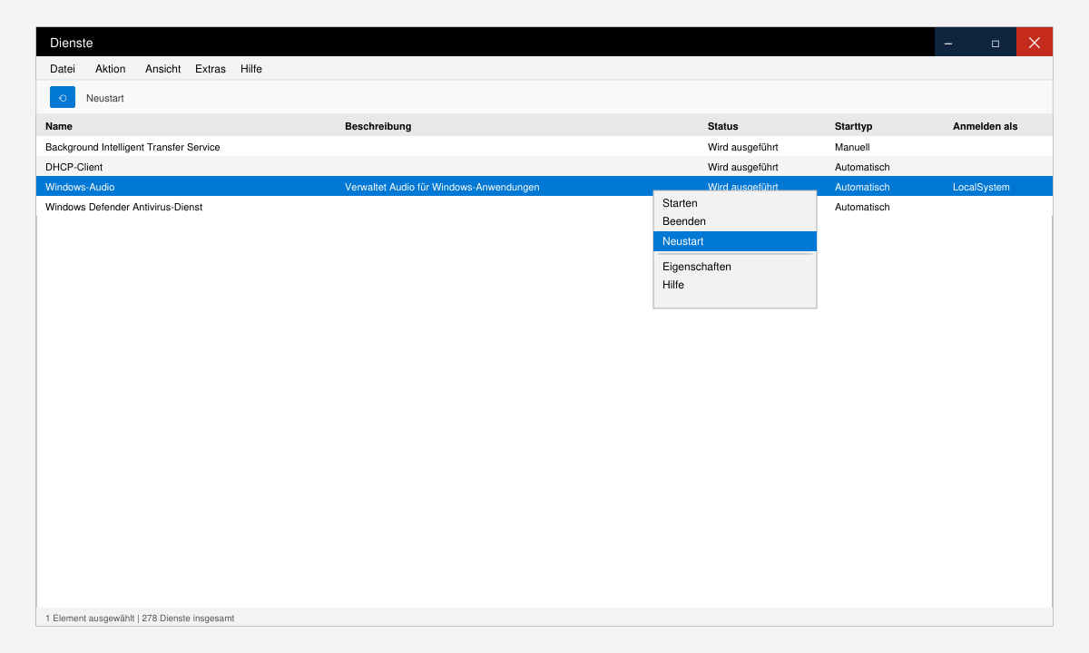Screen dimensions: 1089x653
Task: Maximize the Dienste window
Action: click(996, 43)
